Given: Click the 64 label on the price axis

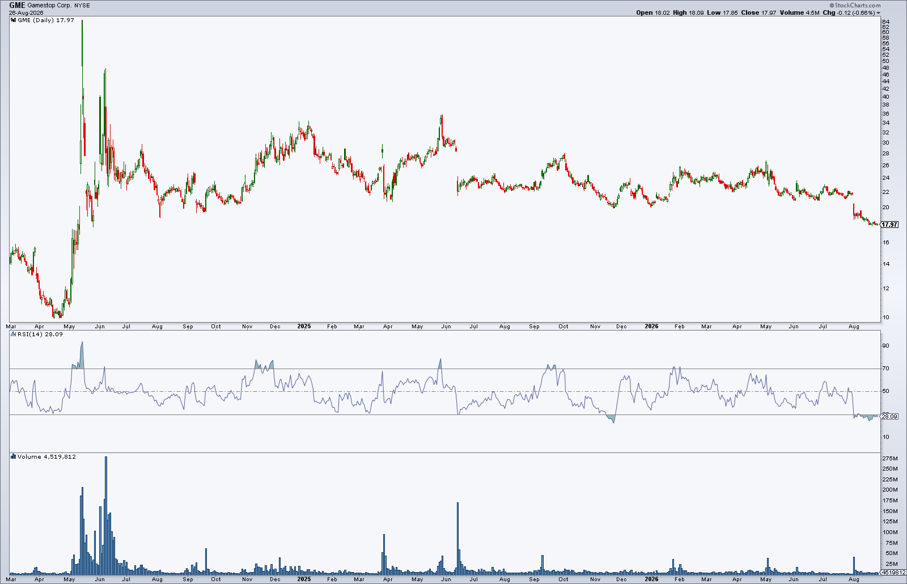Looking at the screenshot, I should [x=885, y=22].
